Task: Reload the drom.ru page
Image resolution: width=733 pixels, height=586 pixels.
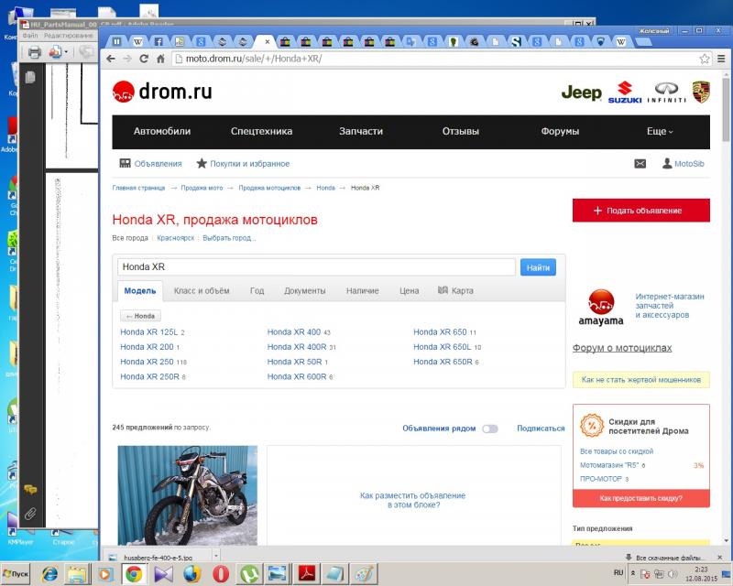Action: [x=144, y=59]
